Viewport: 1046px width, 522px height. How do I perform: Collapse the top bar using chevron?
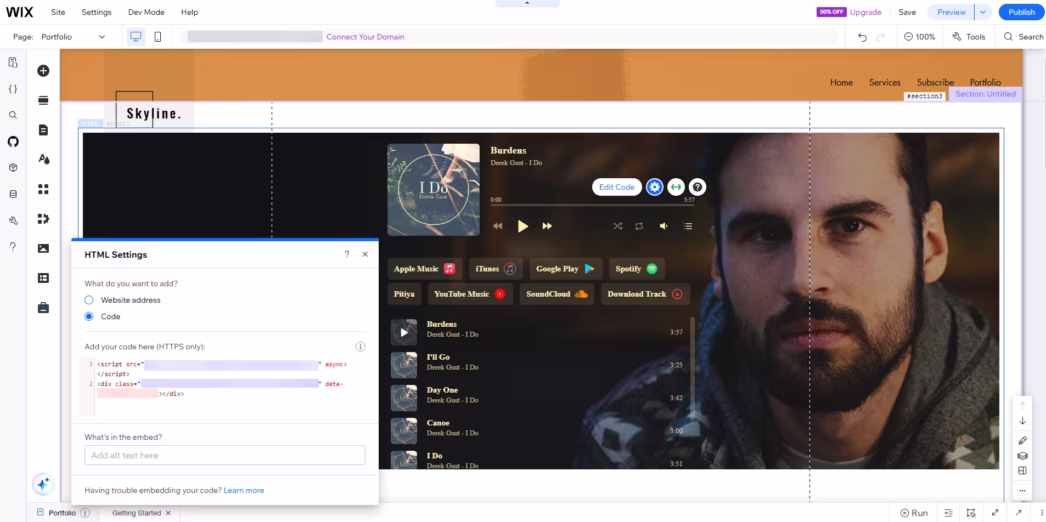(x=527, y=3)
